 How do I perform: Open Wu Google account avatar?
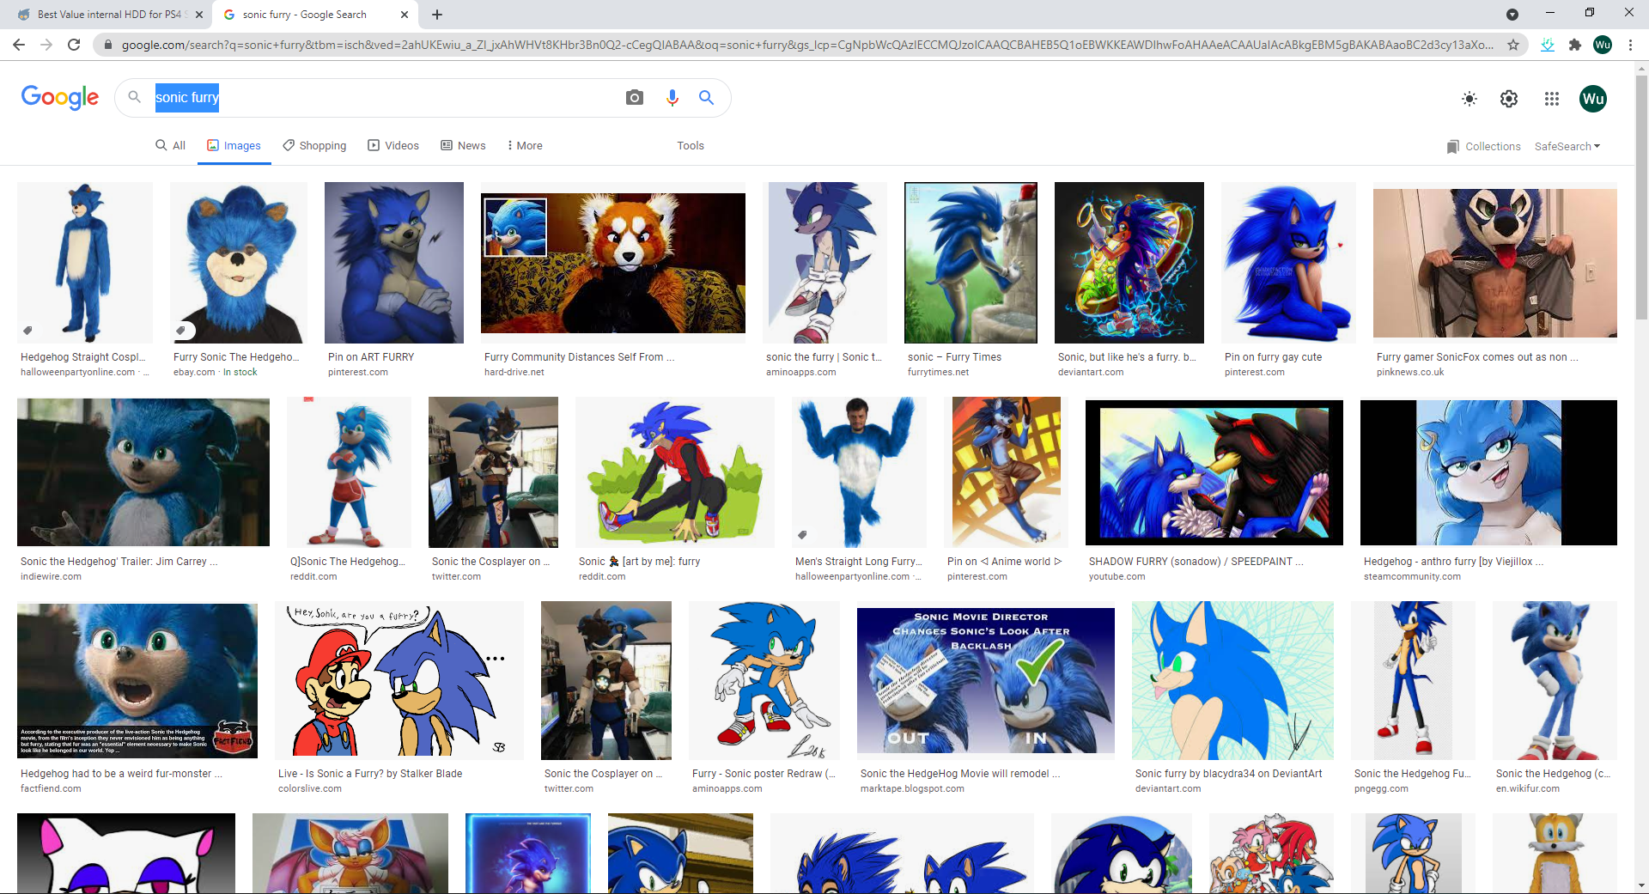click(x=1593, y=99)
